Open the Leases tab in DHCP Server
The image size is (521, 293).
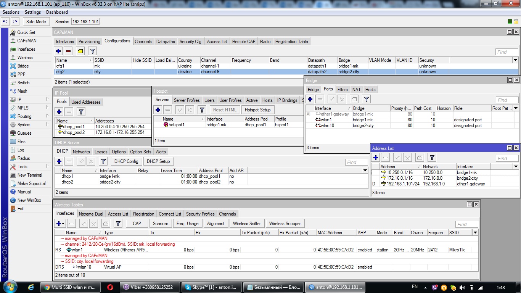click(101, 152)
